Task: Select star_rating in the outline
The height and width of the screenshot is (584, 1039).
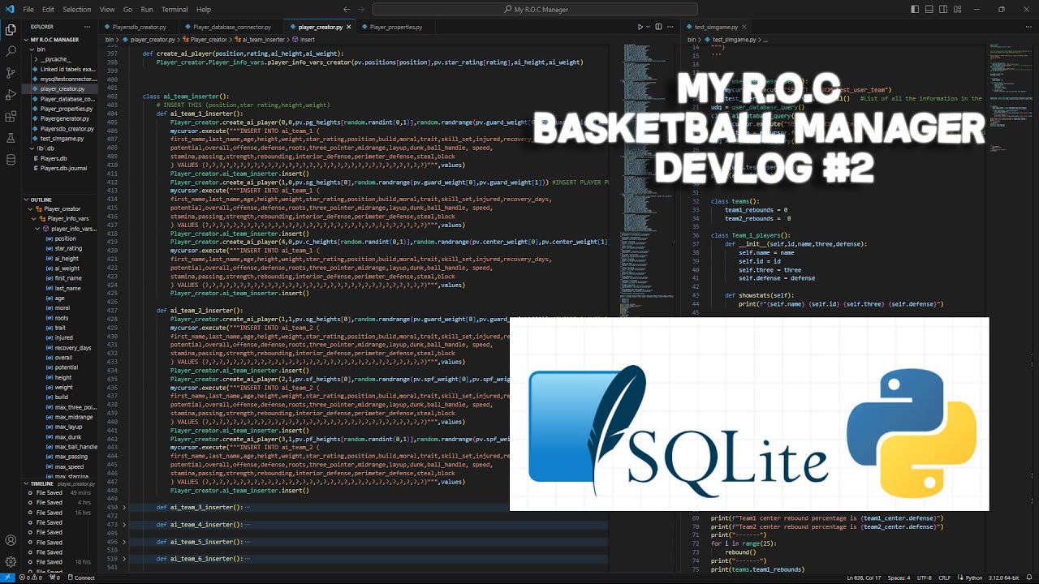Action: (x=68, y=248)
